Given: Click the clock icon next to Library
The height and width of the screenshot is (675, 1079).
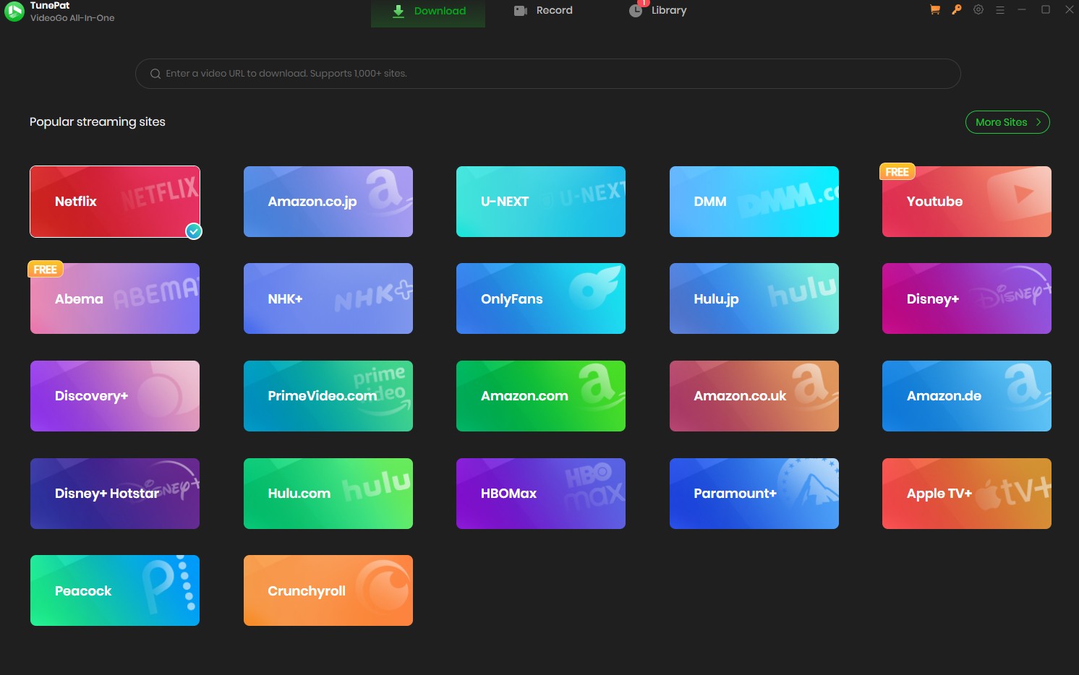Looking at the screenshot, I should [x=635, y=10].
